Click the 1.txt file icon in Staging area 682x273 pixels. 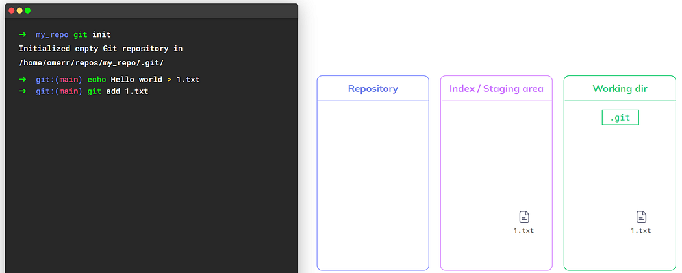pyautogui.click(x=524, y=217)
